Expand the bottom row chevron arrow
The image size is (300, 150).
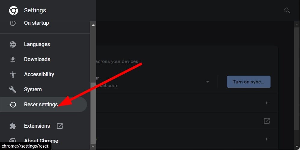(x=267, y=139)
